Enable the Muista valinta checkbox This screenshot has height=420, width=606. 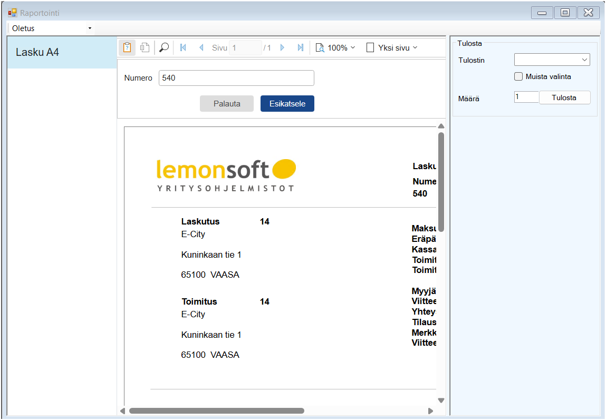tap(518, 76)
